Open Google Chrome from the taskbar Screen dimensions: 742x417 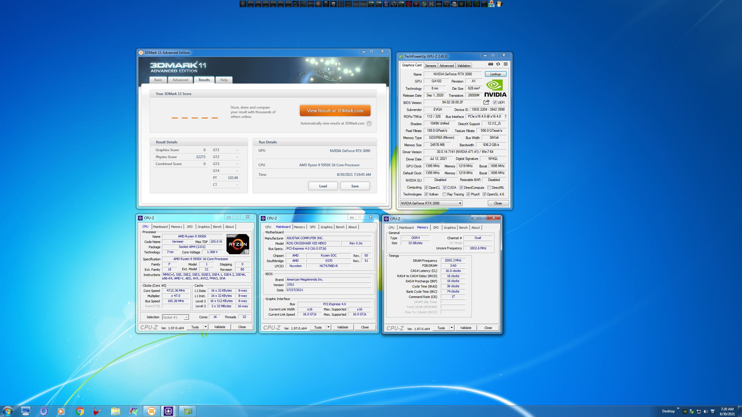tap(79, 411)
